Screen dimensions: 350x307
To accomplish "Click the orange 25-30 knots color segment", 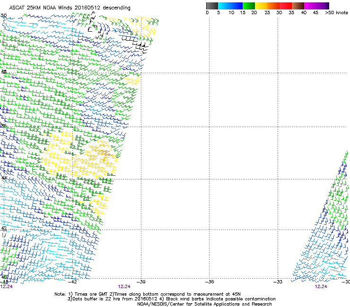I will (x=273, y=6).
